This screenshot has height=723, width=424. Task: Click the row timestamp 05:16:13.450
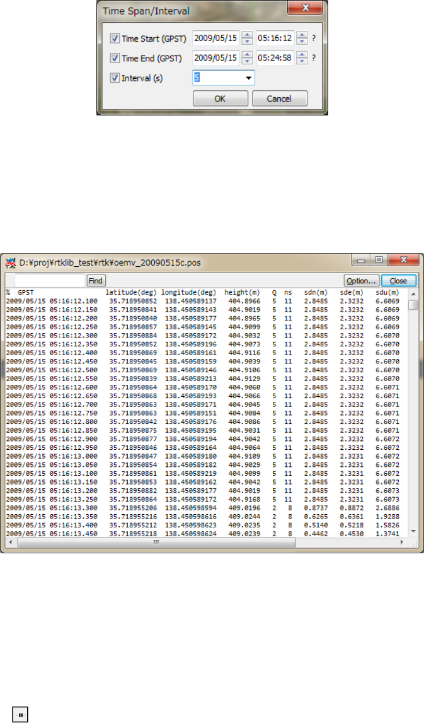coord(73,534)
